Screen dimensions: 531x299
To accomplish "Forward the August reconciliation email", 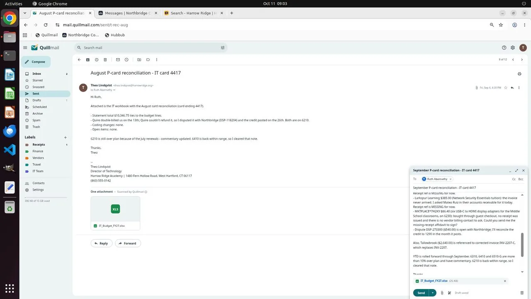I will (128, 243).
